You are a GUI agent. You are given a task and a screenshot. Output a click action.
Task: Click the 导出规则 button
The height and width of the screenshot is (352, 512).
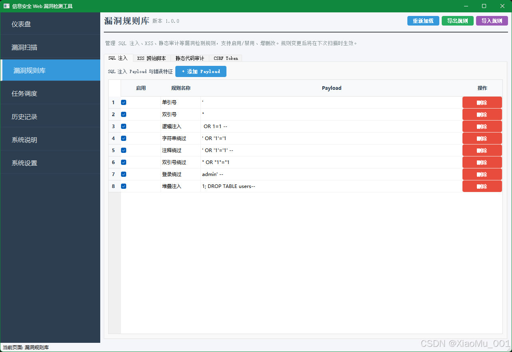(x=458, y=21)
